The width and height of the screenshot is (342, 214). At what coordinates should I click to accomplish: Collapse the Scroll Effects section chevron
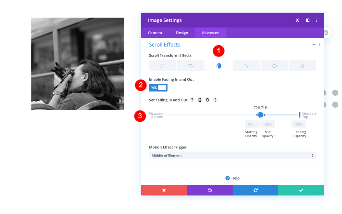[x=314, y=45]
